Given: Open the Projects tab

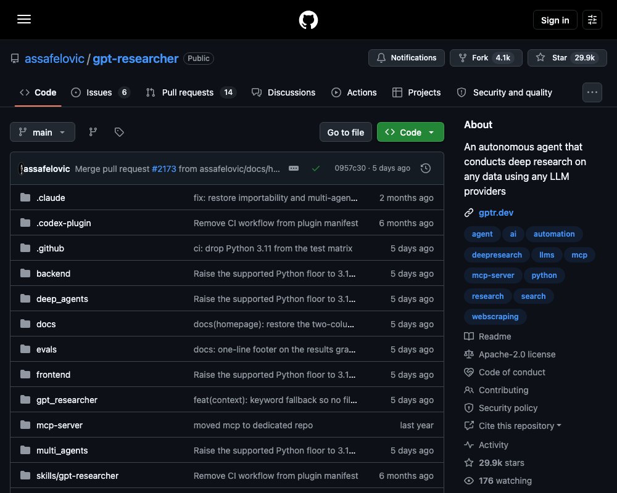Looking at the screenshot, I should coord(416,92).
